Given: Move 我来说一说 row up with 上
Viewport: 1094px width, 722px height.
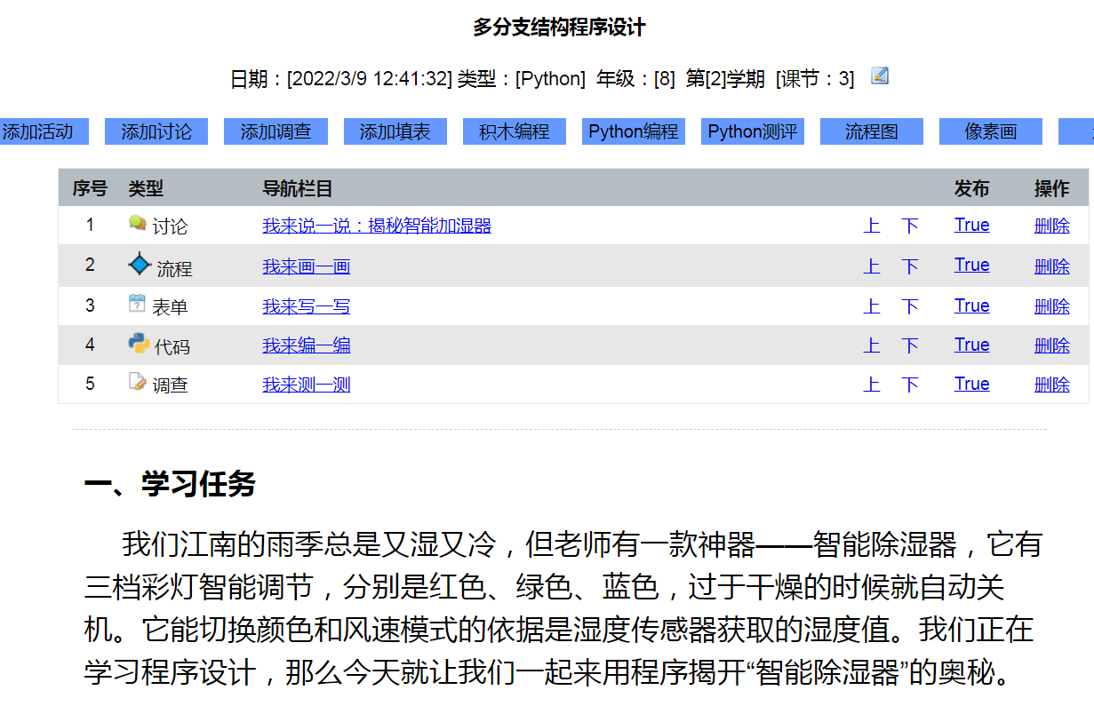Looking at the screenshot, I should point(872,226).
